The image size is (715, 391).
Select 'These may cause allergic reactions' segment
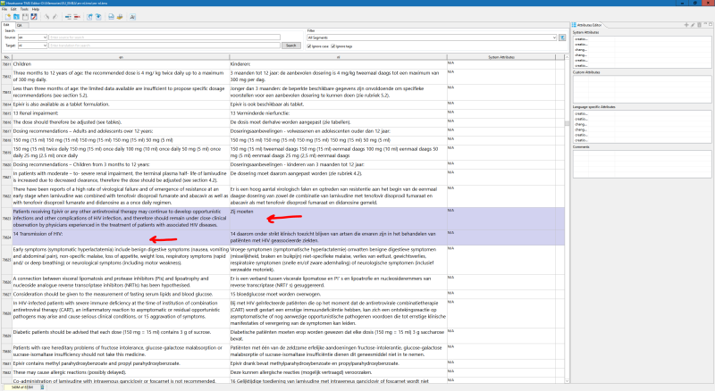[x=121, y=372]
